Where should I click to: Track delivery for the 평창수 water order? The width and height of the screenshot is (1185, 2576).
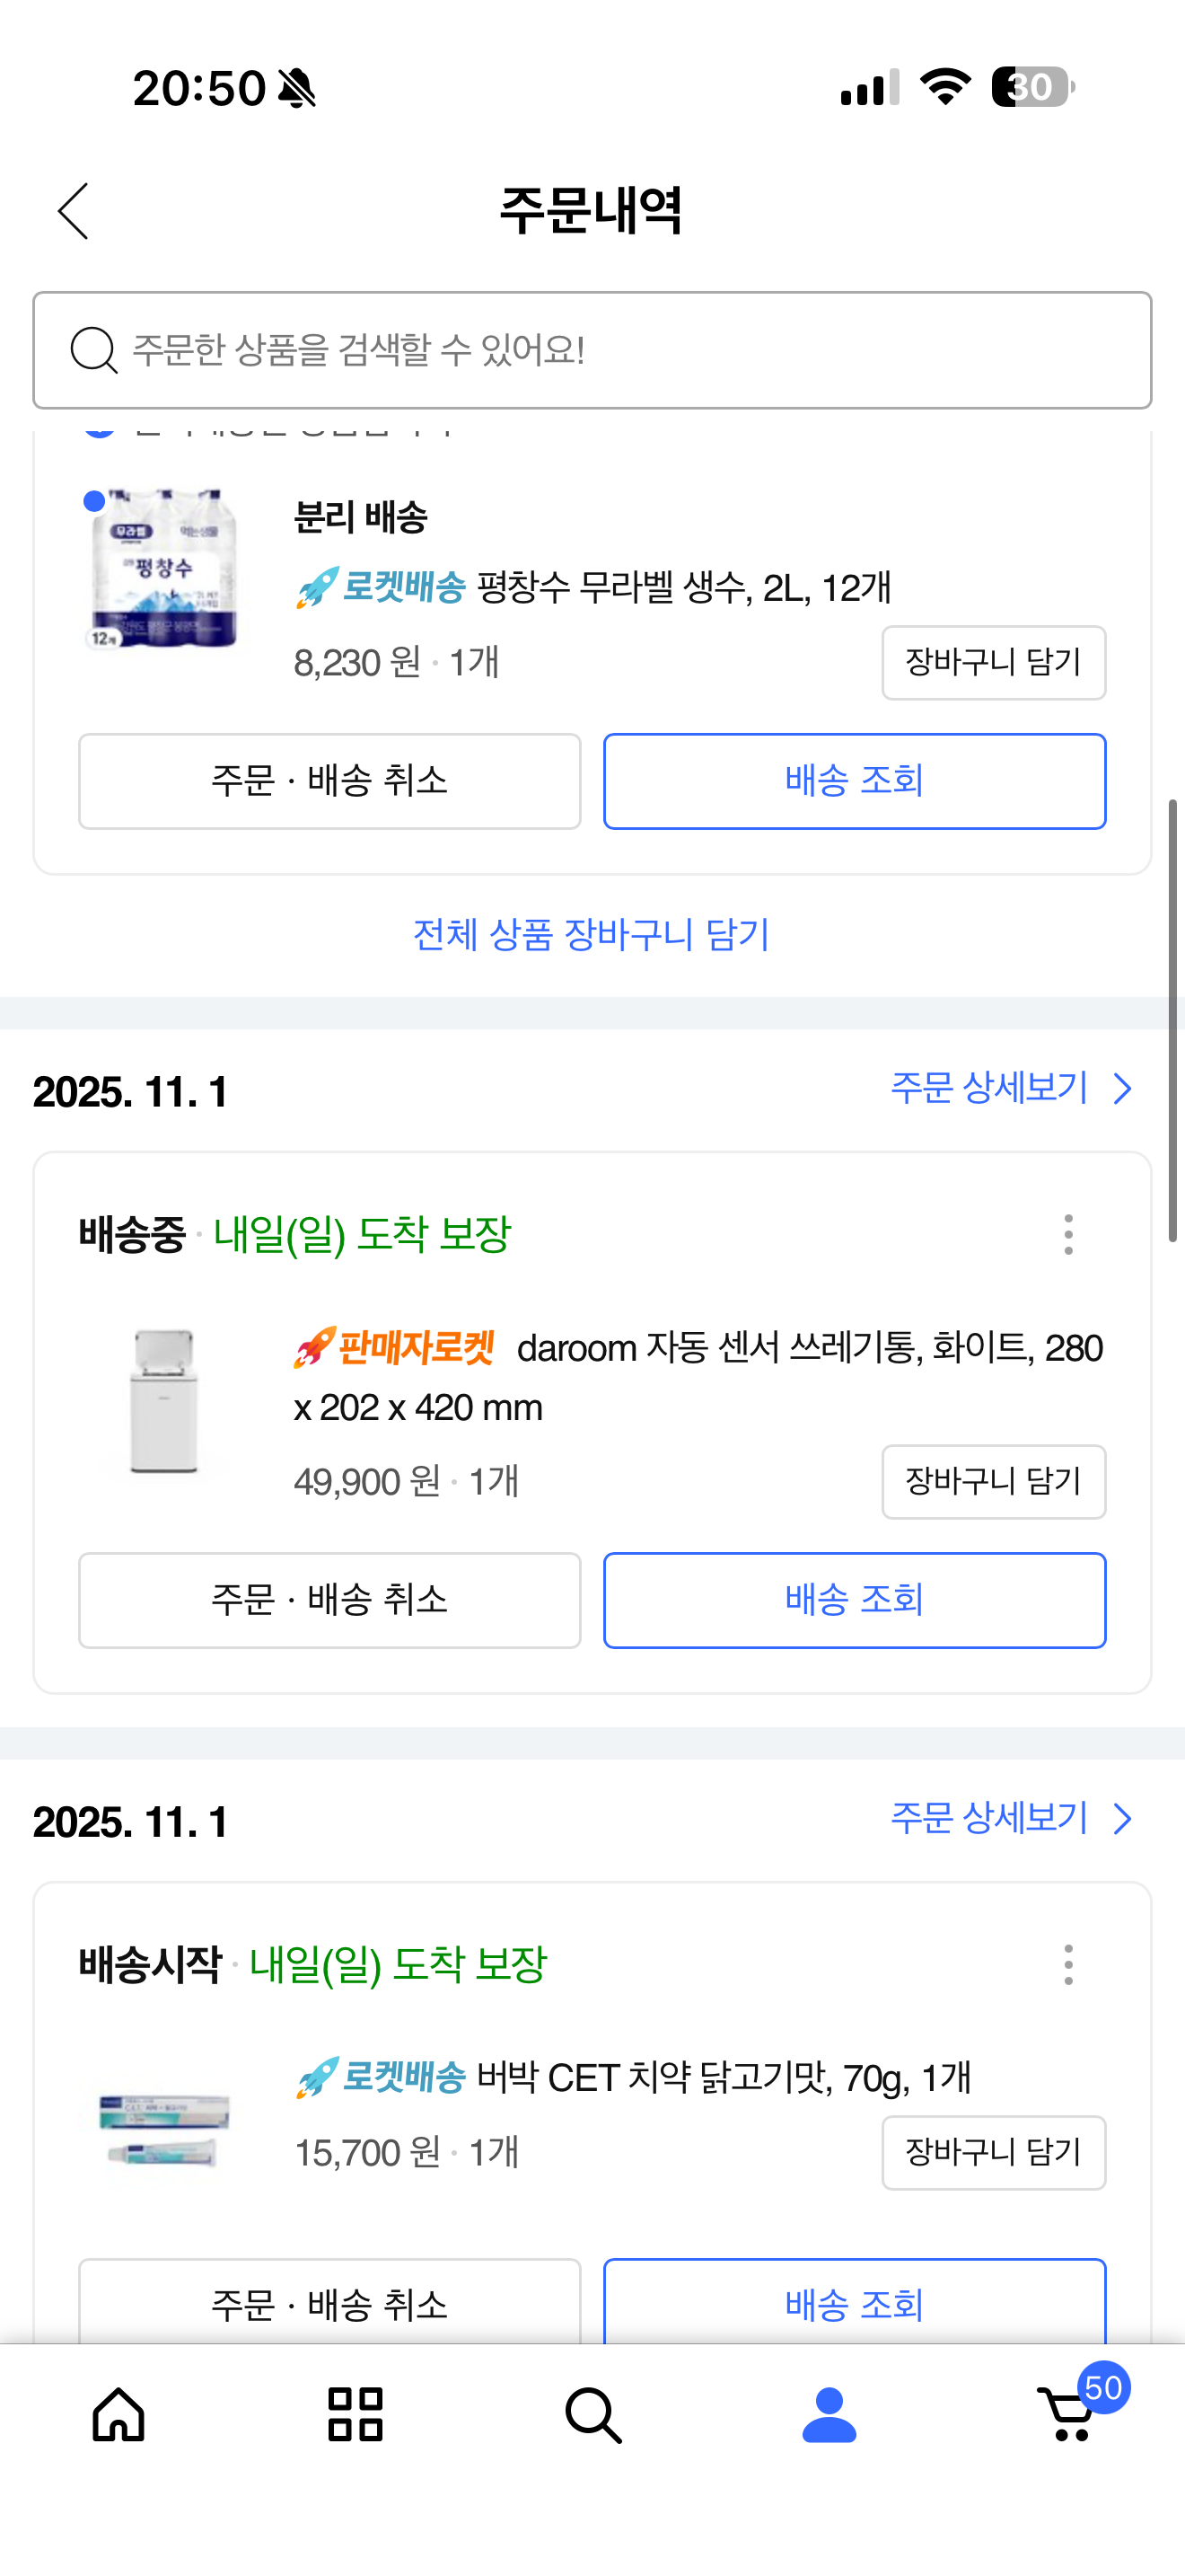point(855,781)
